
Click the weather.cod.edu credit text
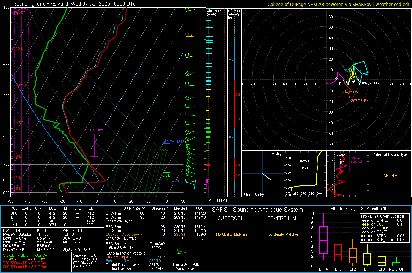[x=393, y=4]
